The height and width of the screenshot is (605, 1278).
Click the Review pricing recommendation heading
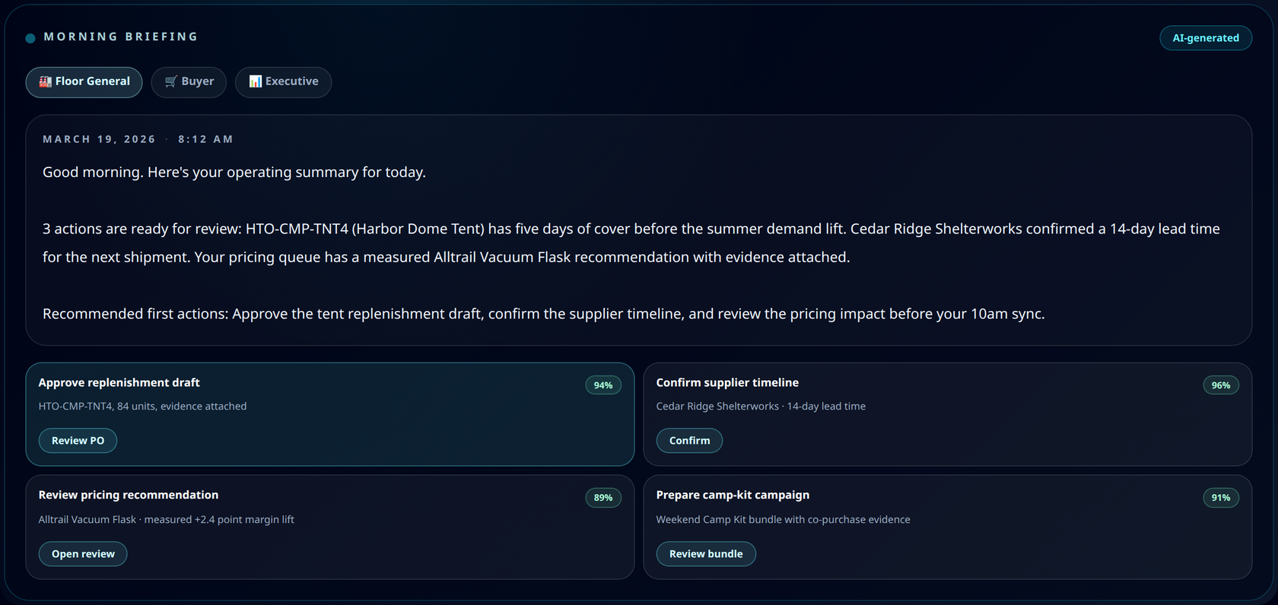point(129,495)
